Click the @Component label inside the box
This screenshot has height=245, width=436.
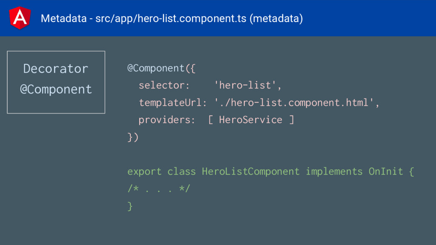(x=56, y=89)
